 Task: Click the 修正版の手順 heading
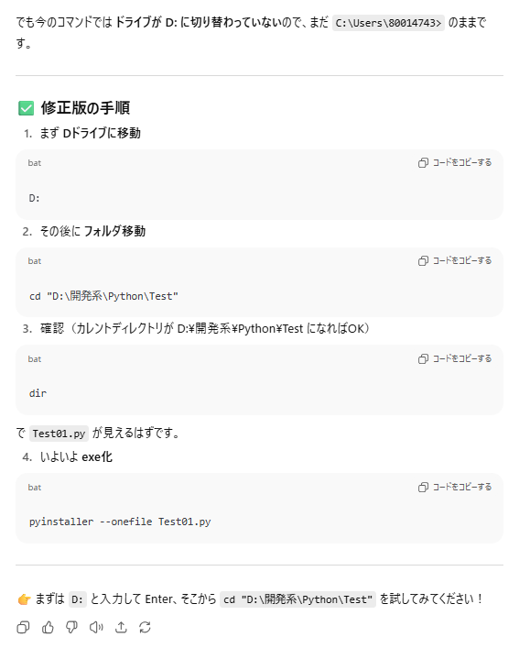click(x=85, y=108)
